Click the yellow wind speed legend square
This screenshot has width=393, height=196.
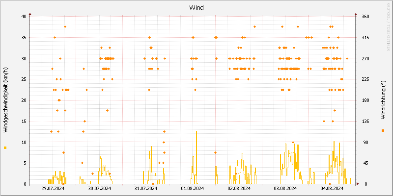click(5, 148)
